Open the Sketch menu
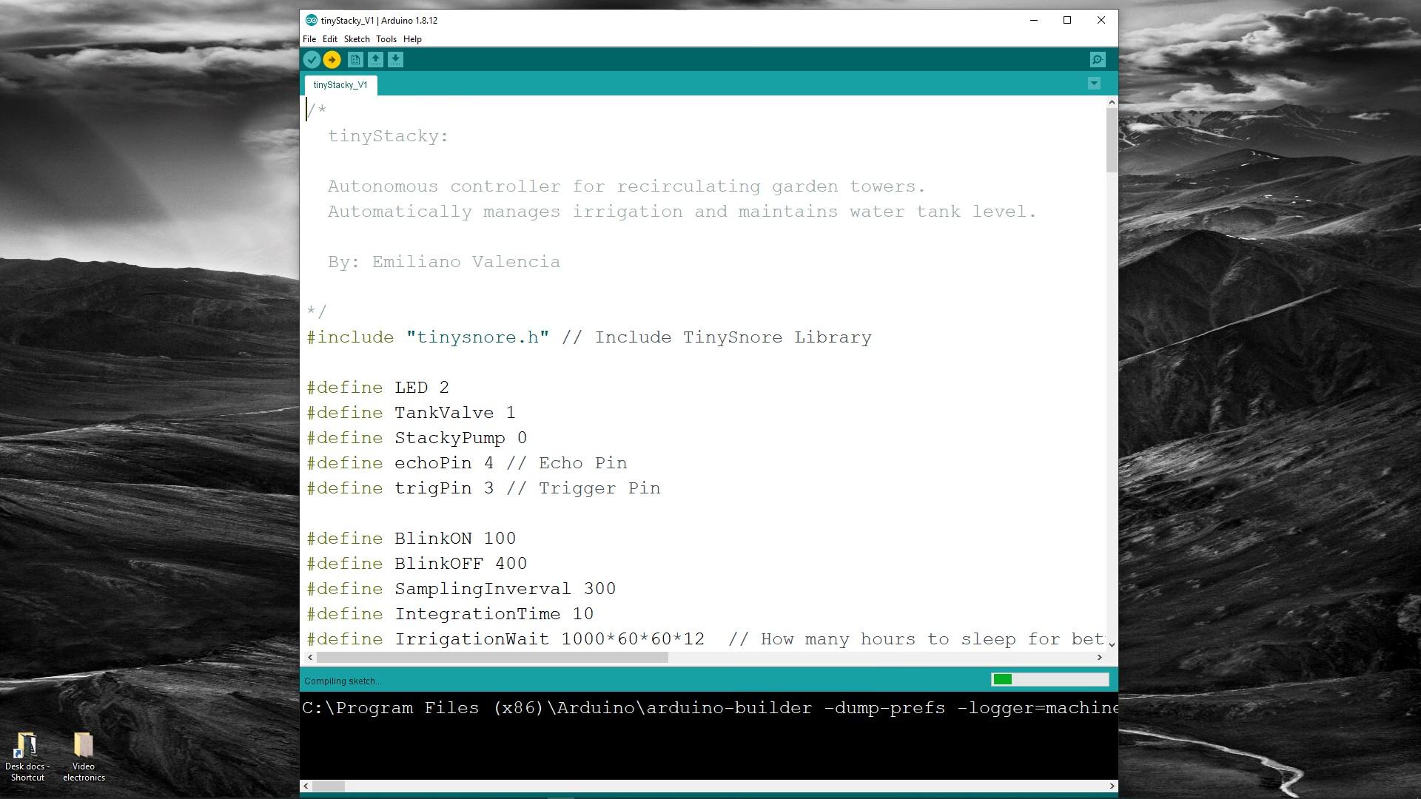Viewport: 1421px width, 799px height. [355, 39]
